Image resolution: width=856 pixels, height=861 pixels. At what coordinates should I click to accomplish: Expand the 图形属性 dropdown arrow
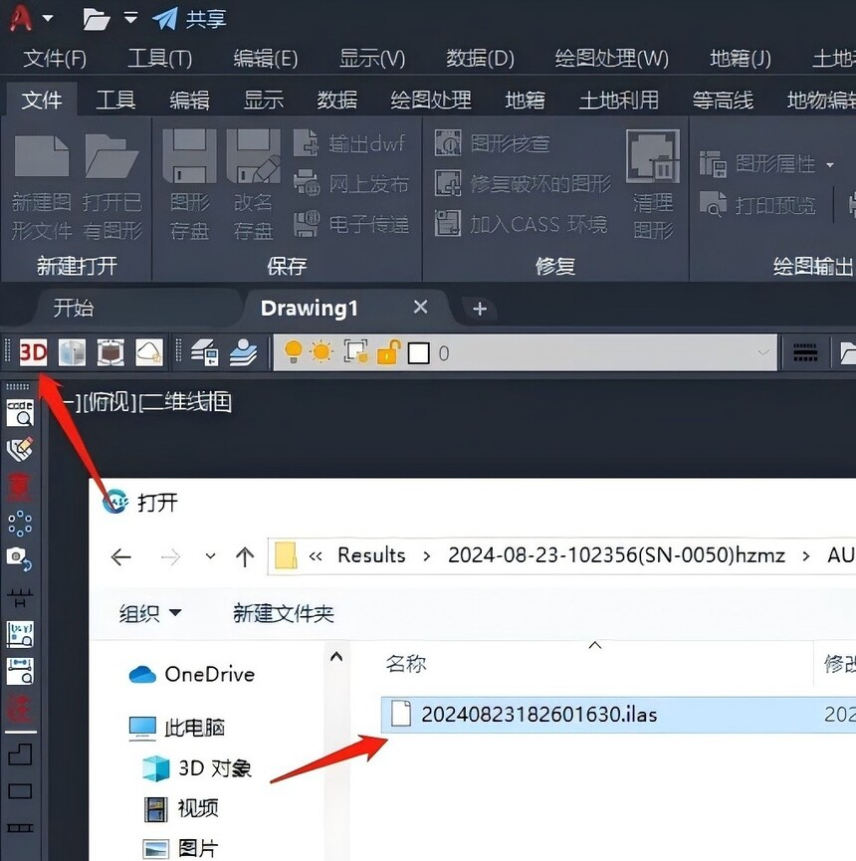pyautogui.click(x=830, y=164)
